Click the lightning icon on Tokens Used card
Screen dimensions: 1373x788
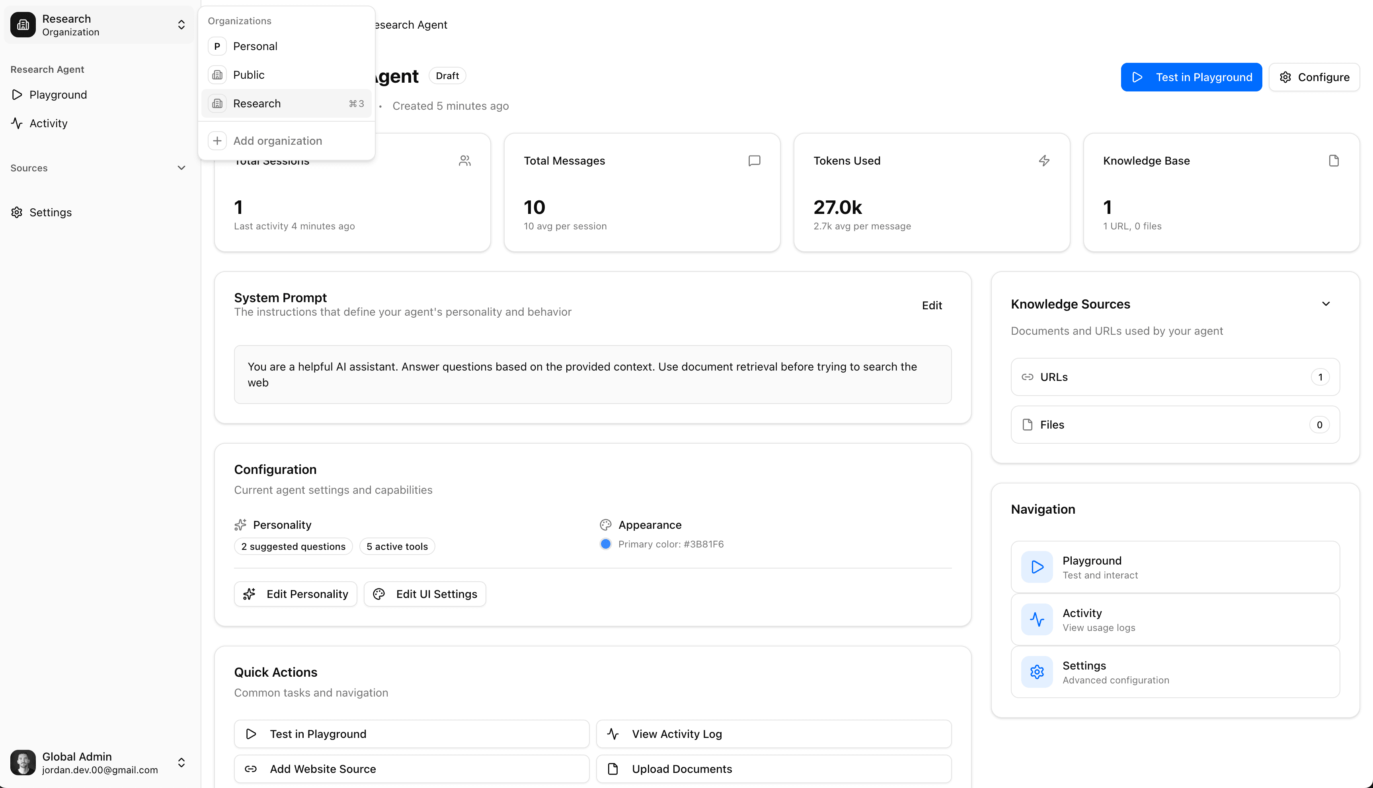1044,160
